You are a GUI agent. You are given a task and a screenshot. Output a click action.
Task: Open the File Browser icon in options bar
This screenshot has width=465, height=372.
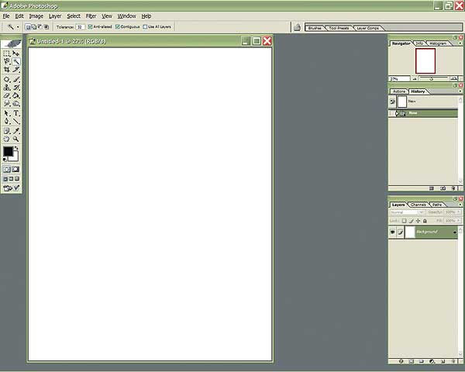[x=297, y=27]
